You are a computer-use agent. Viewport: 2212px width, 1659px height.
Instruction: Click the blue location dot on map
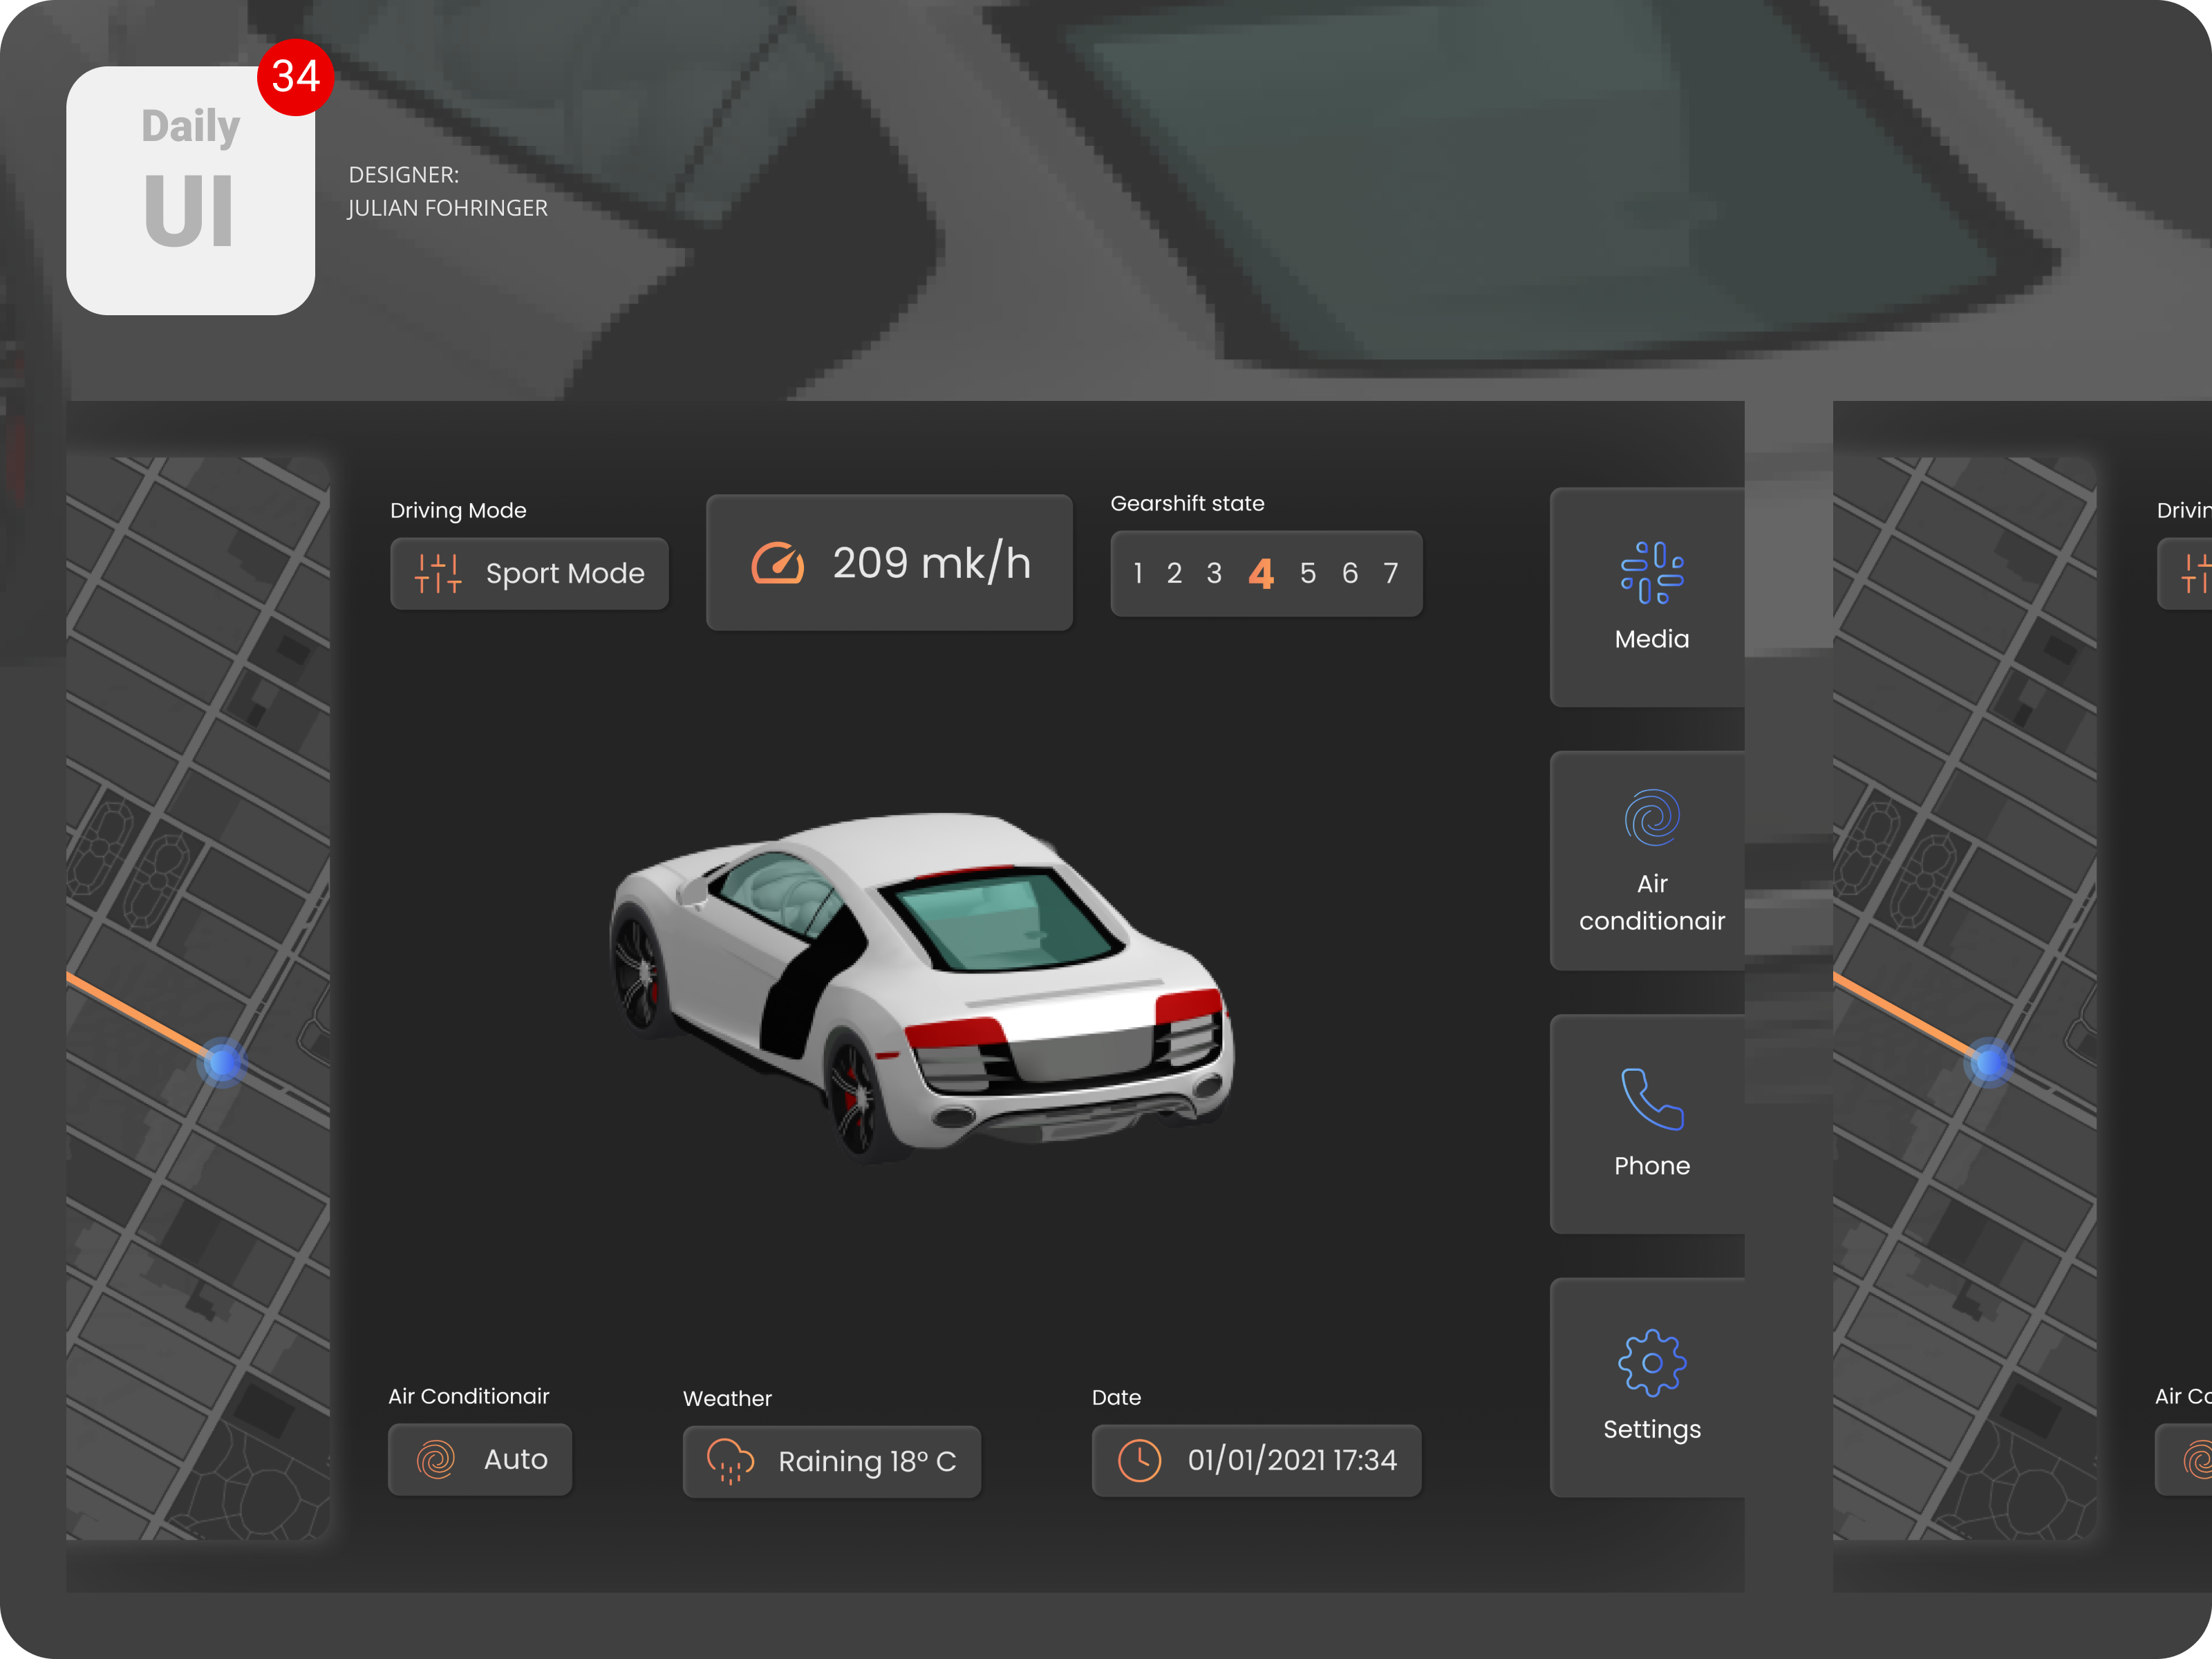tap(222, 1062)
